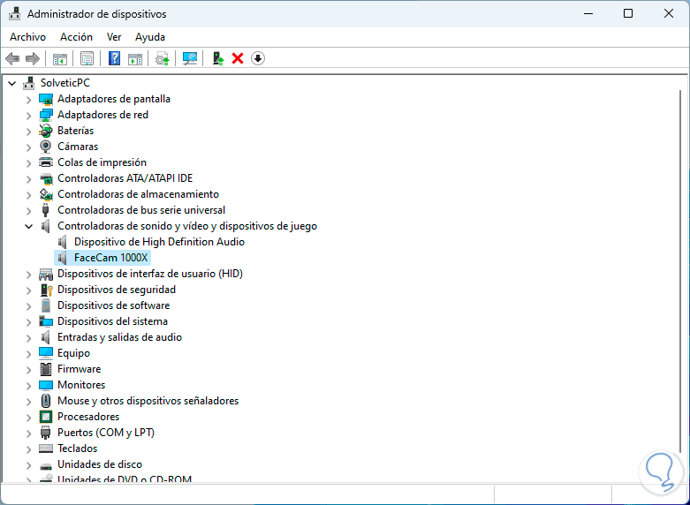Click the Puertos (COM y LPT) port icon
This screenshot has height=505, width=690.
pyautogui.click(x=46, y=433)
